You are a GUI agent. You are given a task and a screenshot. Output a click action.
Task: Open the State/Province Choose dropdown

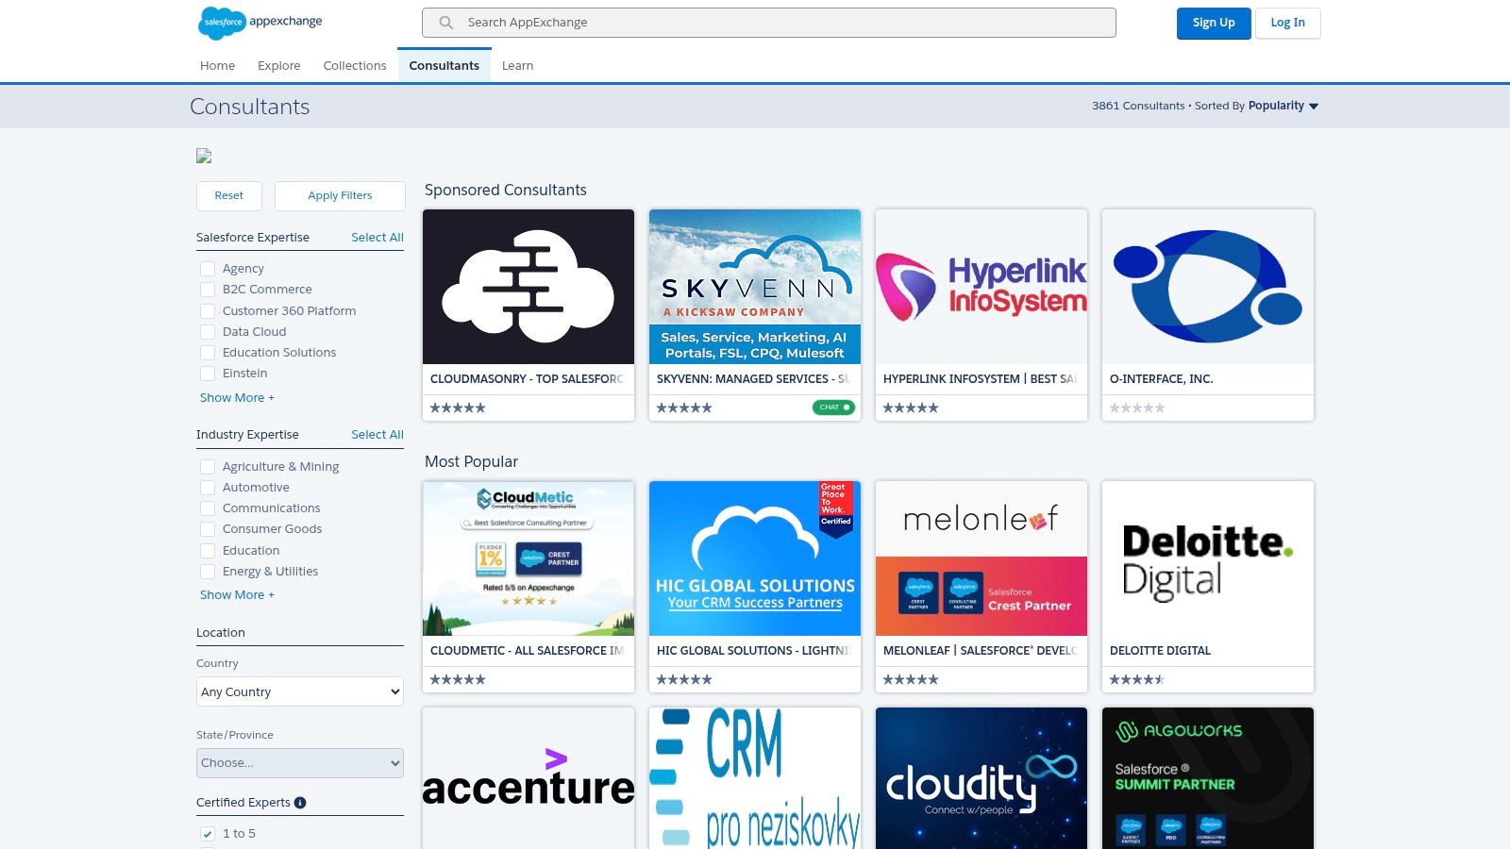(299, 762)
